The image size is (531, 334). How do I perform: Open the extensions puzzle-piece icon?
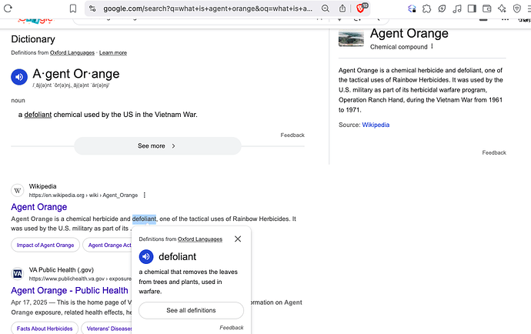pos(426,8)
